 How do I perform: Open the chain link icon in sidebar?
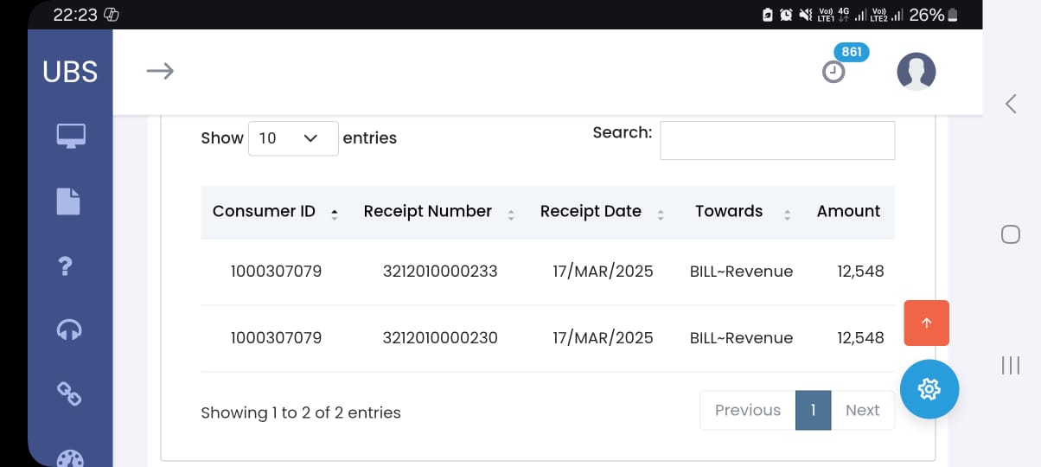[x=69, y=393]
